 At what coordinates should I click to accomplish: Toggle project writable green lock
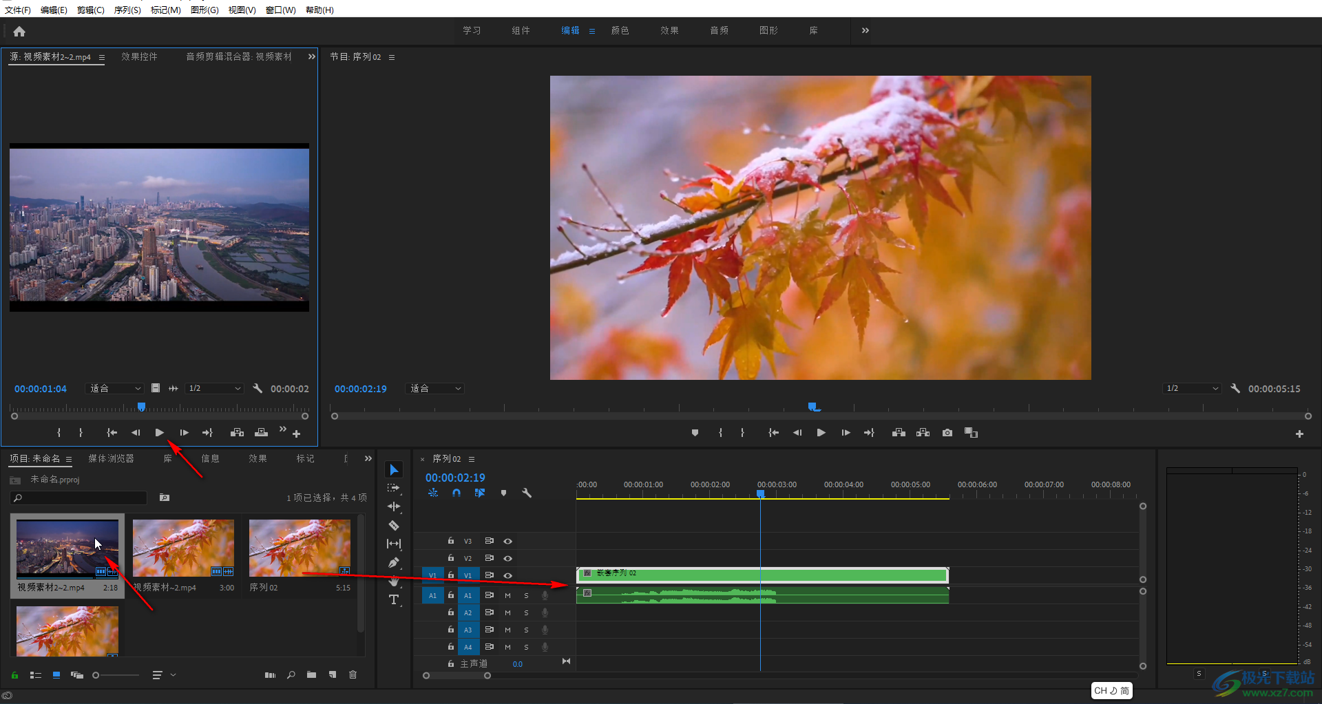coord(14,675)
